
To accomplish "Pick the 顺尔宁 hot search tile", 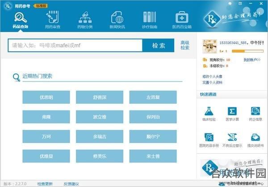I will tap(153, 136).
